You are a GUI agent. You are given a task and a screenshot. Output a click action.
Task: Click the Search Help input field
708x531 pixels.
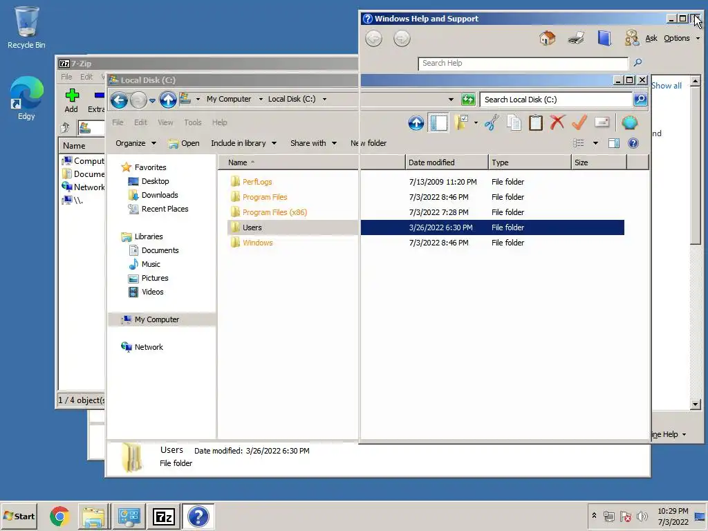point(523,63)
